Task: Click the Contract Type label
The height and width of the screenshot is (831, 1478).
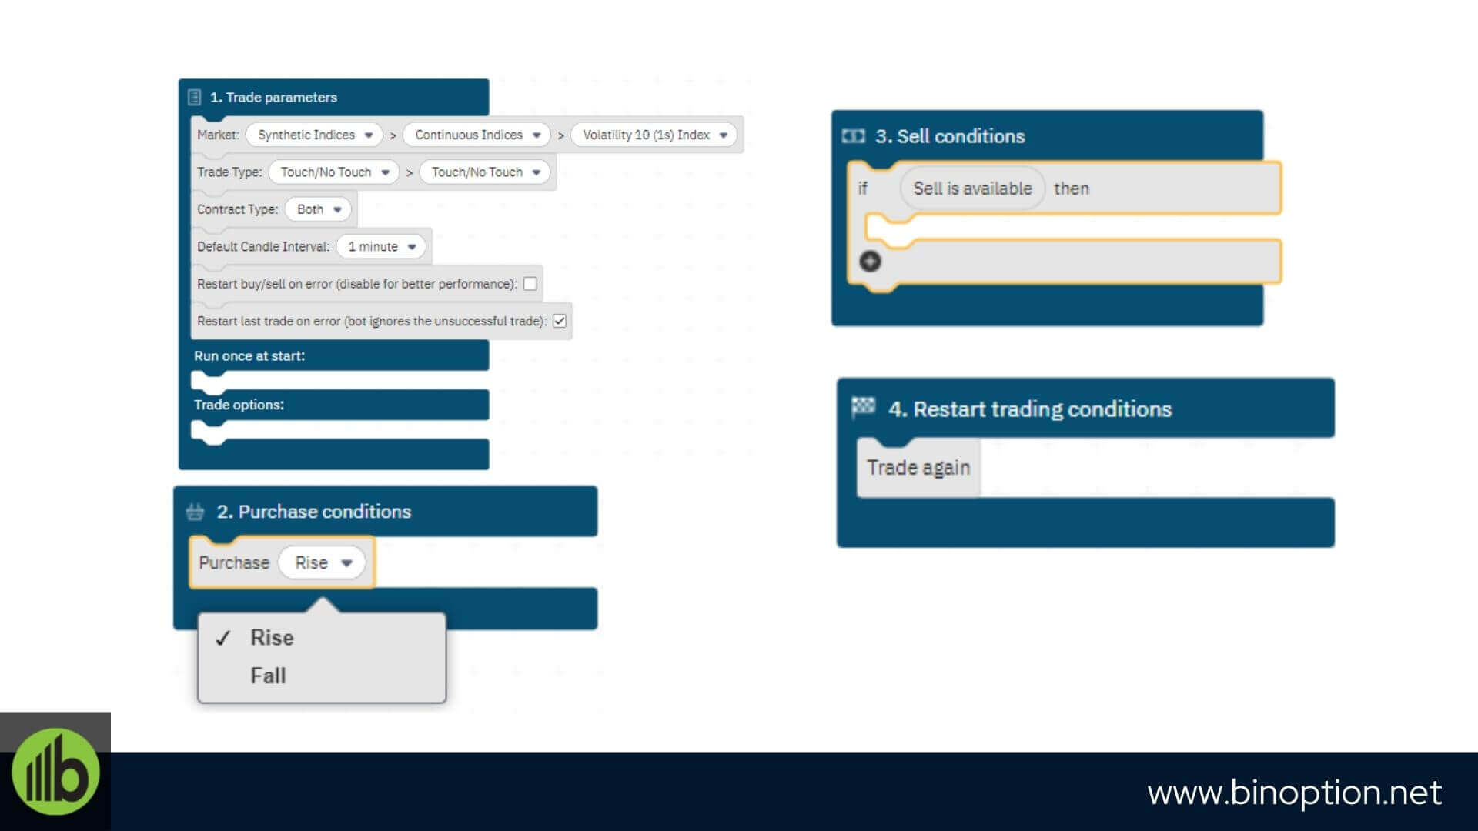Action: click(237, 209)
